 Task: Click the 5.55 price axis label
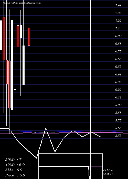118,136
